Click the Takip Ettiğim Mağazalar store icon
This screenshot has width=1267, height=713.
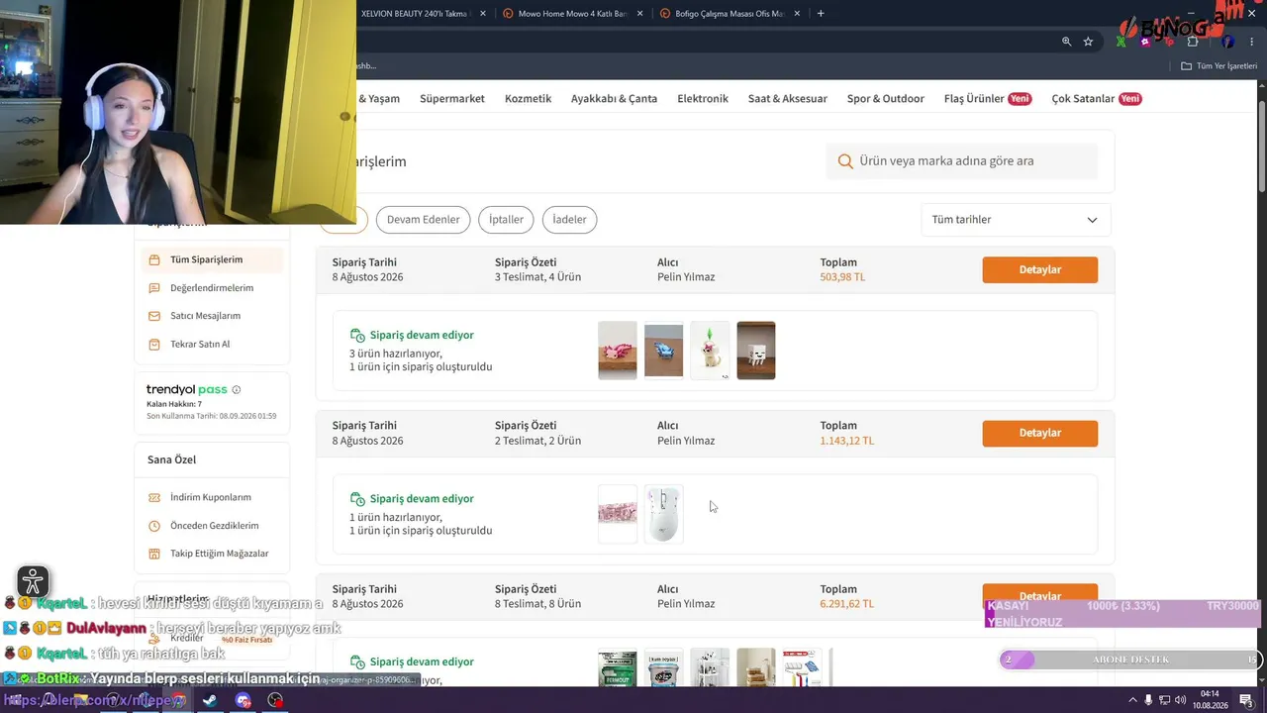pyautogui.click(x=154, y=554)
